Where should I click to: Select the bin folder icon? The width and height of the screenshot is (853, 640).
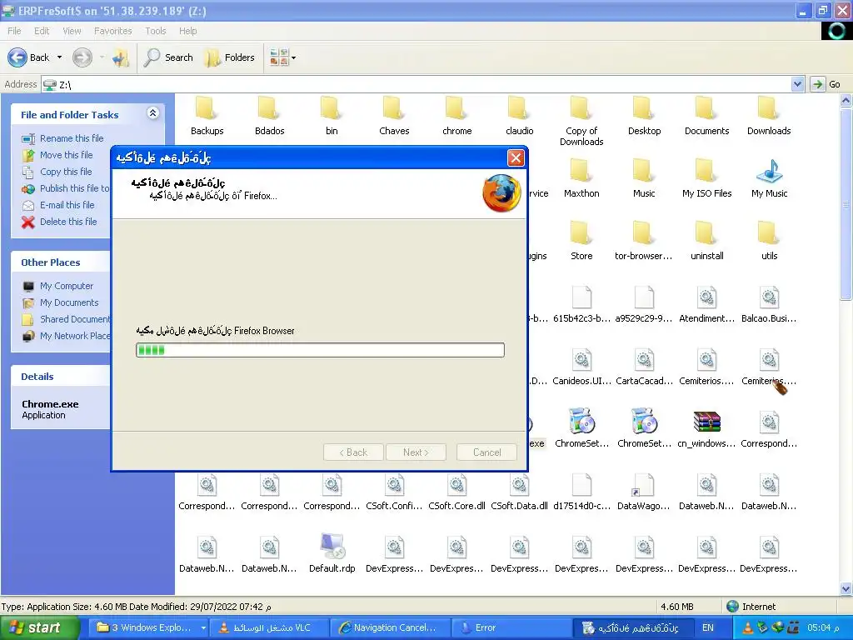click(x=332, y=108)
